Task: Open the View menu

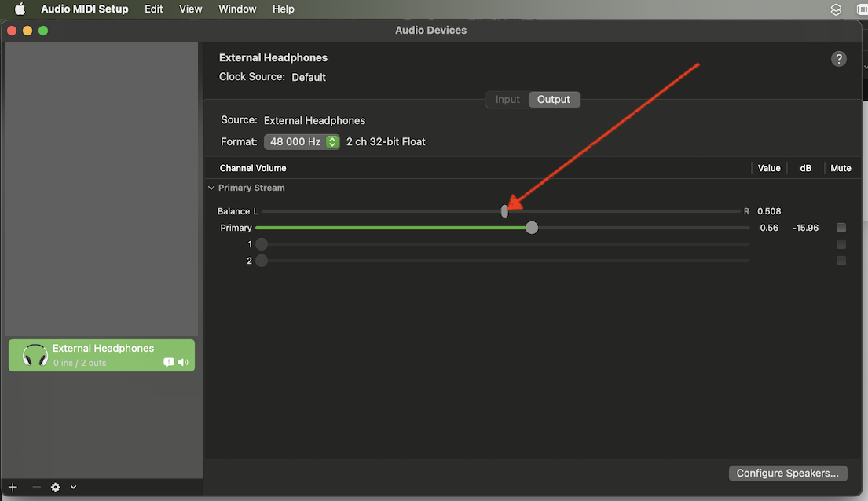Action: pyautogui.click(x=190, y=9)
